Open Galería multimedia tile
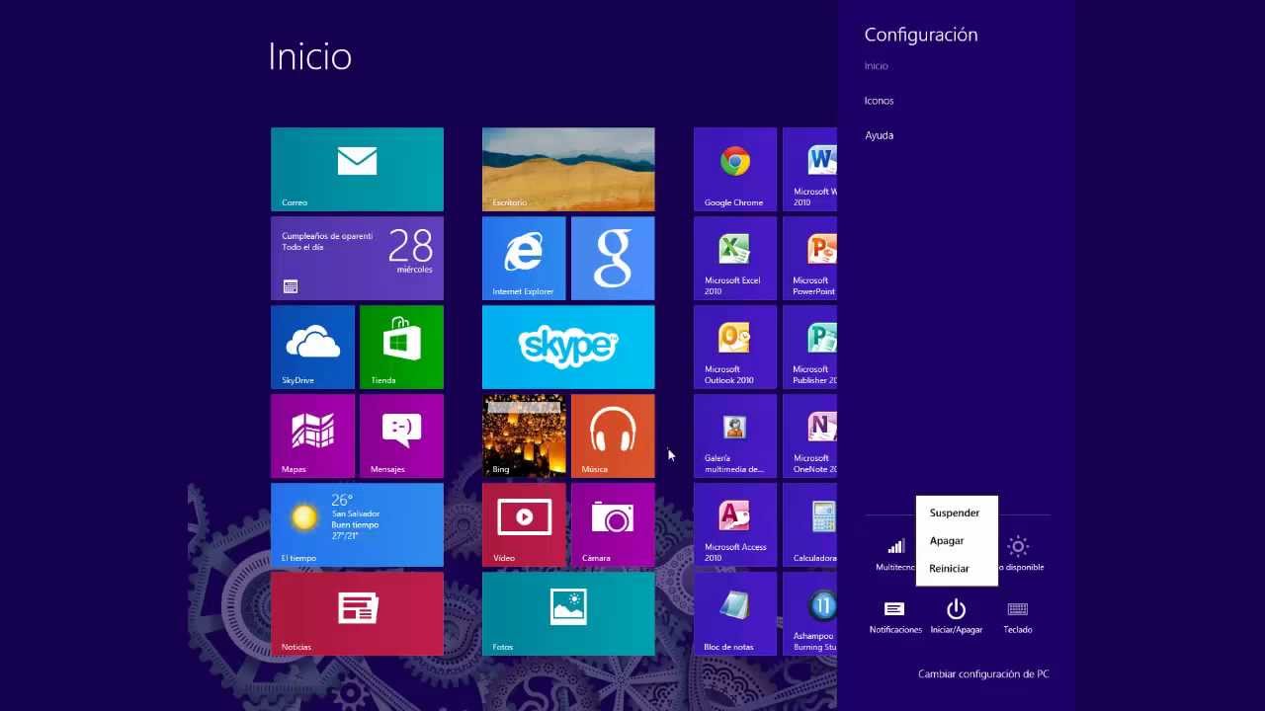 click(x=735, y=435)
